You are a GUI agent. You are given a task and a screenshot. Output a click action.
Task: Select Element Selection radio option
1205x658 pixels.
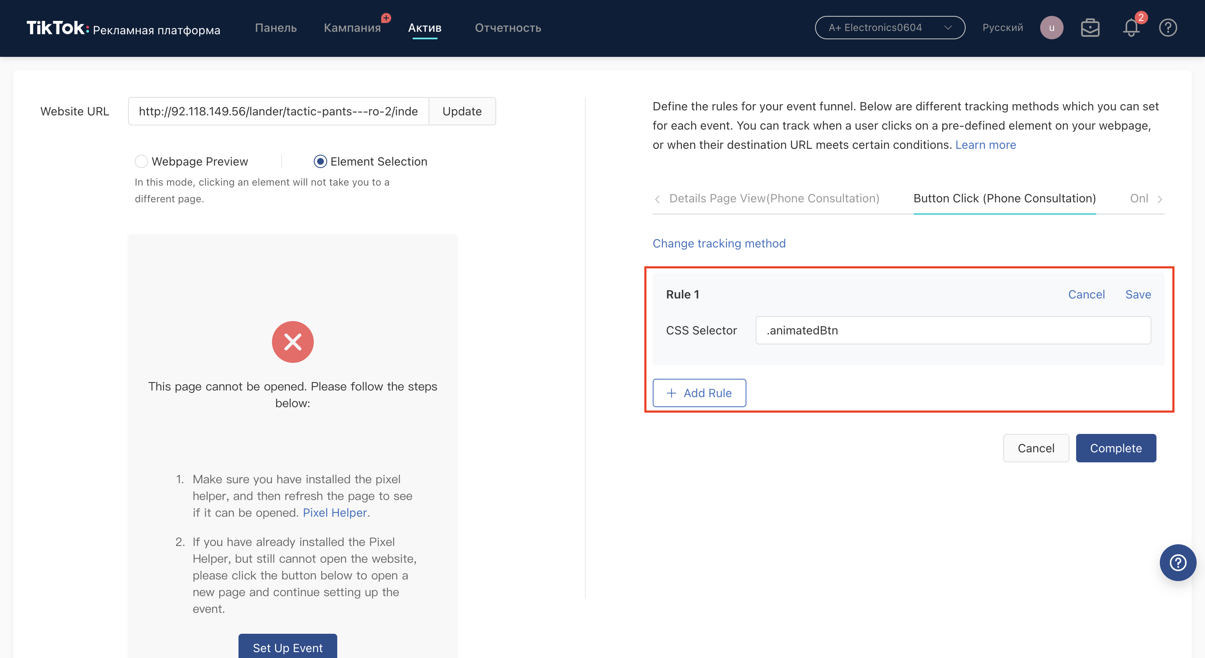tap(320, 161)
